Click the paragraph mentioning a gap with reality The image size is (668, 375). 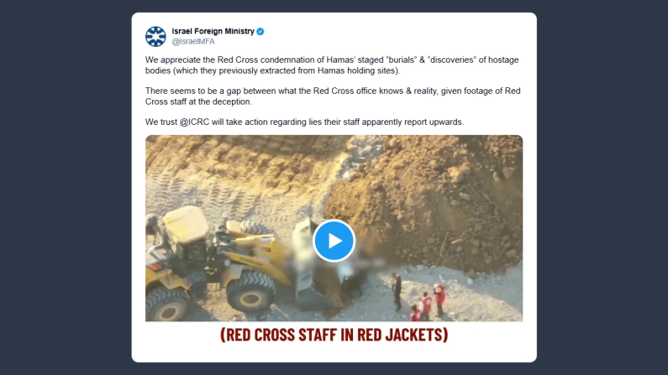[333, 96]
